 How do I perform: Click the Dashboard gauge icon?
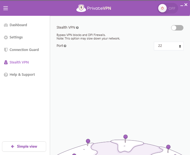6,25
